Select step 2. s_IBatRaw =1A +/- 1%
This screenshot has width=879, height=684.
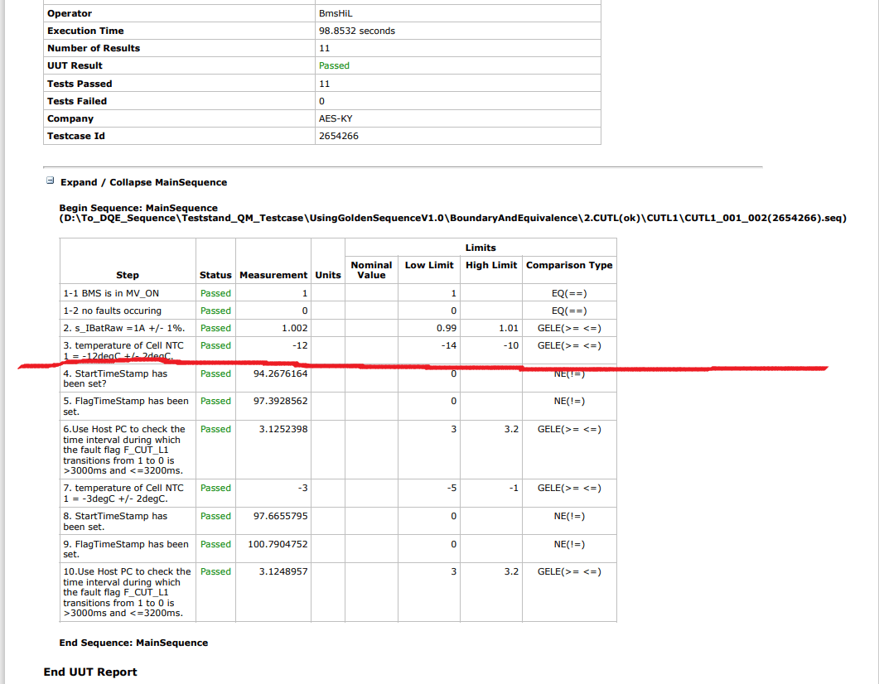point(124,328)
